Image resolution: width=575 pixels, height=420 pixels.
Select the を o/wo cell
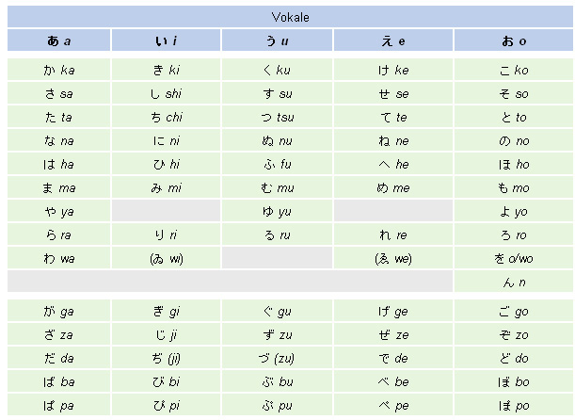[x=514, y=258]
